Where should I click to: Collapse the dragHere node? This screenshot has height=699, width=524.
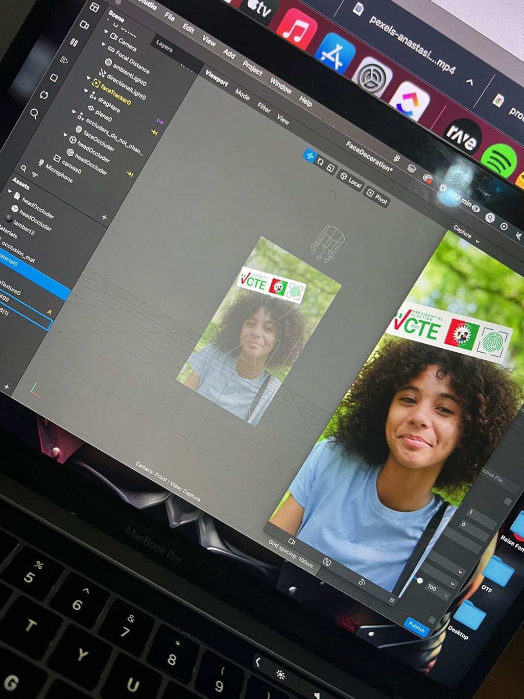pos(86,91)
